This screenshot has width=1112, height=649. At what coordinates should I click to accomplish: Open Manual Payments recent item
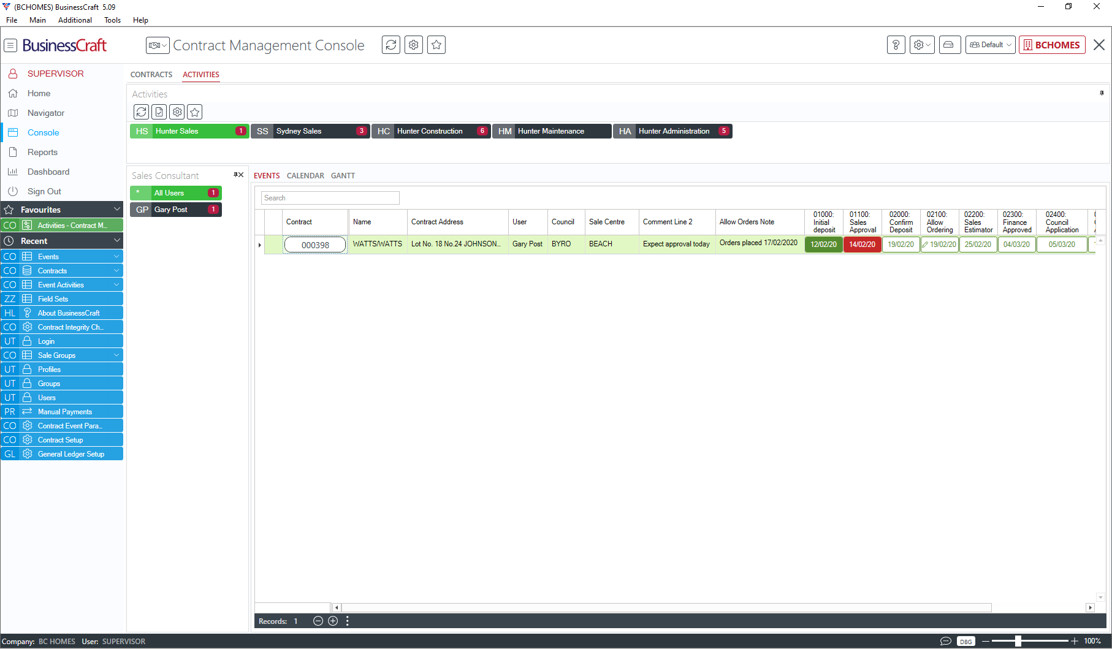(x=62, y=412)
